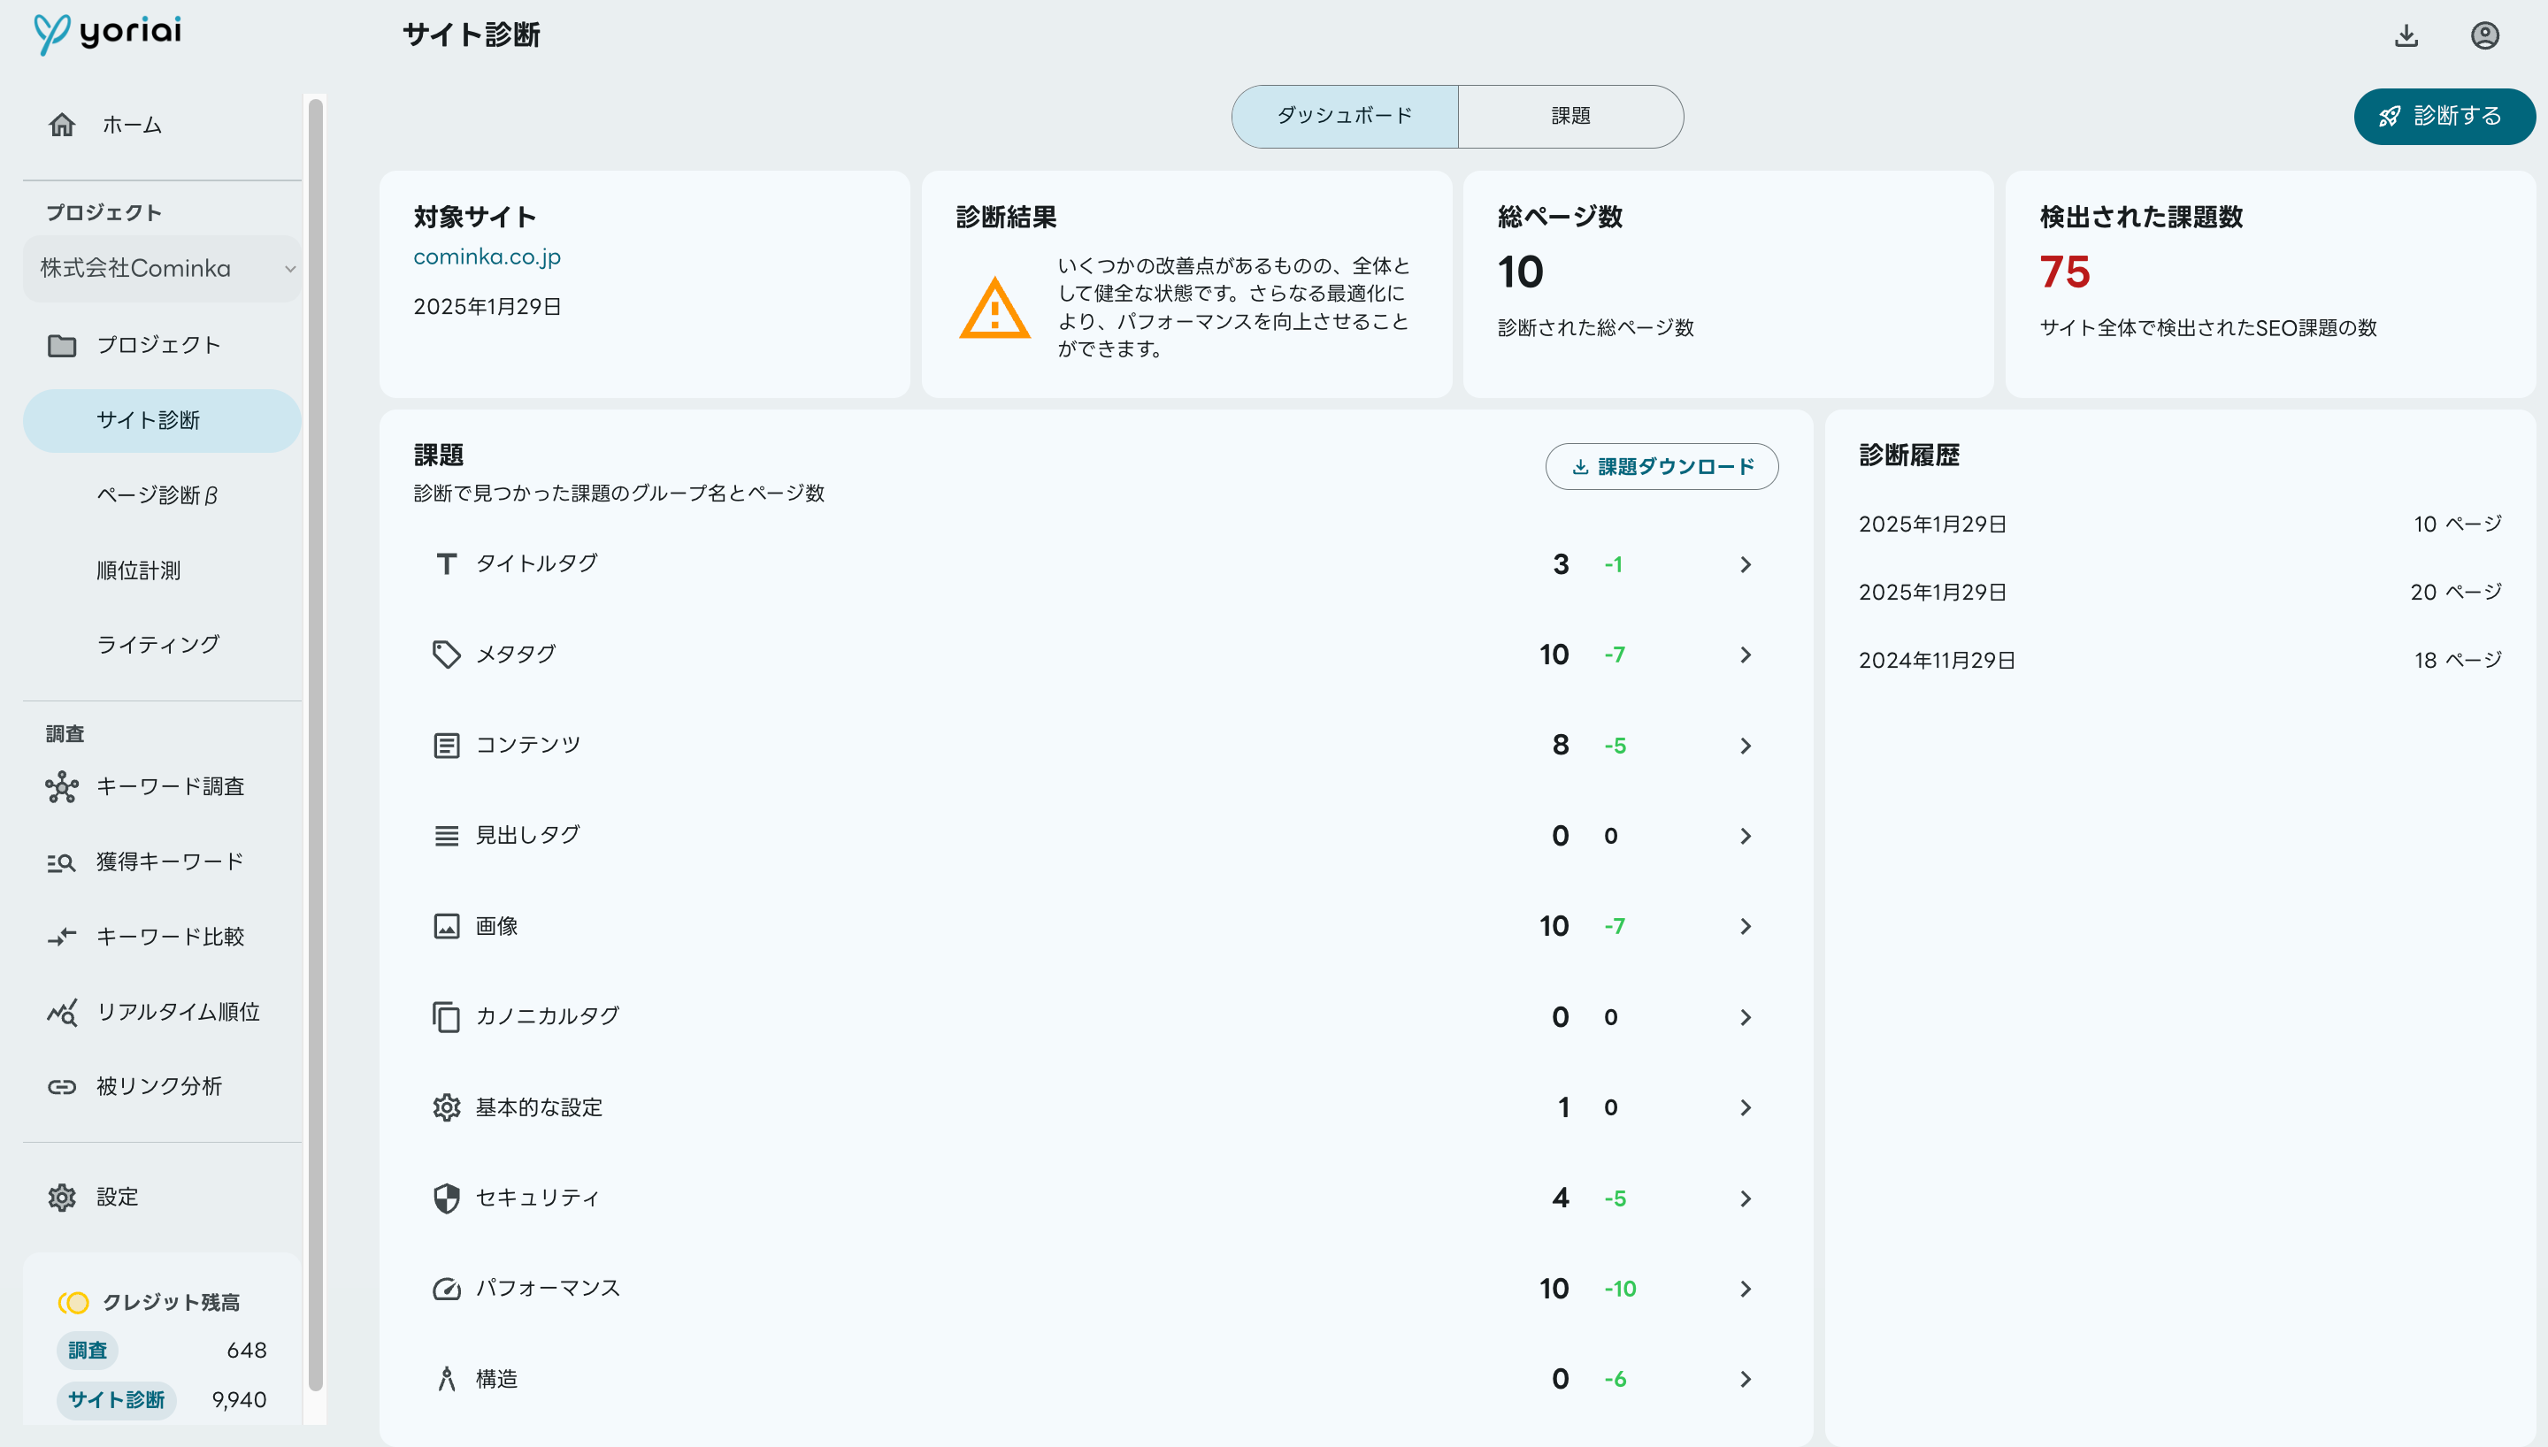
Task: Open キーワード比較 menu label
Action: click(170, 938)
